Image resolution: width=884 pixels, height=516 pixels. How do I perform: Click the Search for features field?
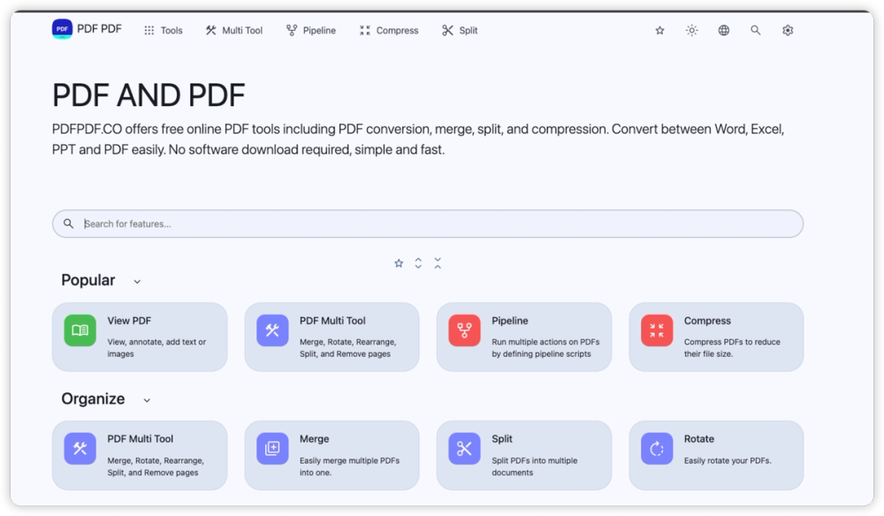click(x=428, y=224)
